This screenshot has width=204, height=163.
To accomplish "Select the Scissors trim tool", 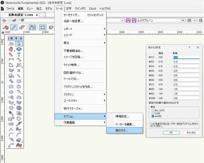I will pos(19,129).
